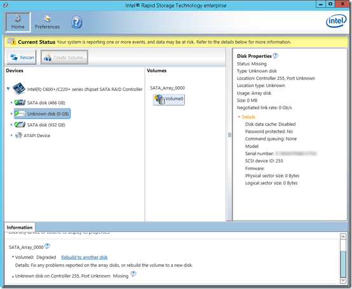The height and width of the screenshot is (289, 352).
Task: Maximize the Rapid Storage Technology window
Action: (330, 4)
